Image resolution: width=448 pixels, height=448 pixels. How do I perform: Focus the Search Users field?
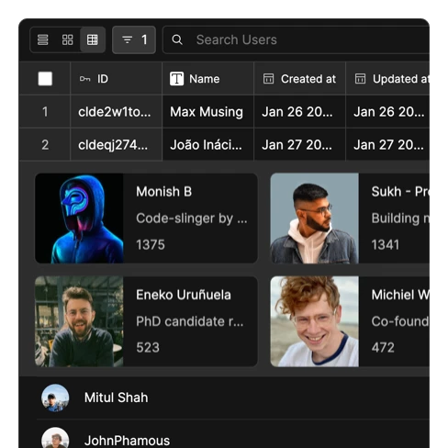[297, 39]
